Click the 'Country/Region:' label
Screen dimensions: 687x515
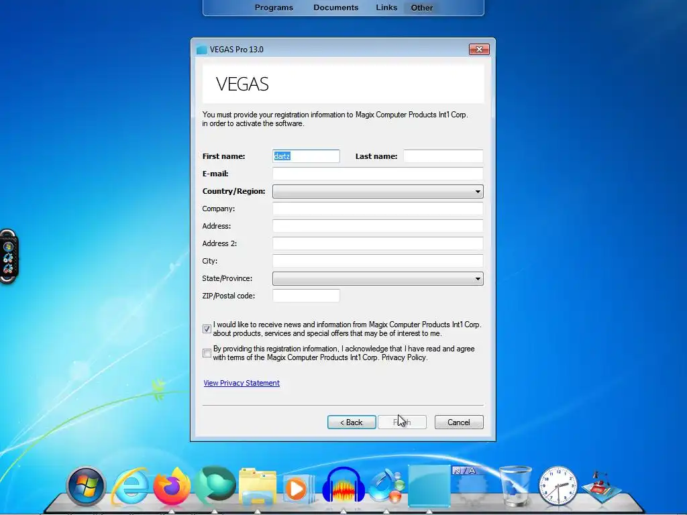point(233,191)
